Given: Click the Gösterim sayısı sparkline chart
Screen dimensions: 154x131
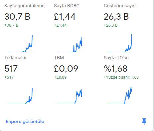Looking at the screenshot, I should (x=120, y=43).
